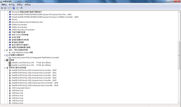181x107 pixels.
Task: Click the USB controllers category plug icon (通用序列匯流排控制器)
Action: coord(7,68)
